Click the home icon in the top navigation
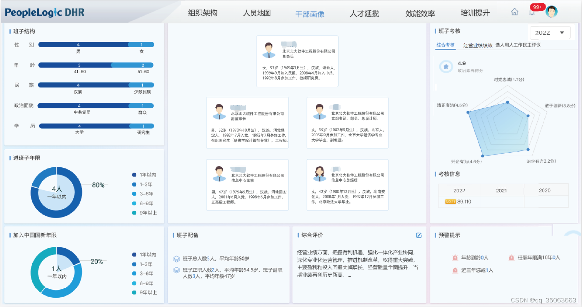 tap(515, 12)
